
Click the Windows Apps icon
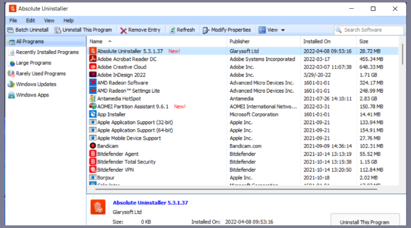[x=11, y=95]
